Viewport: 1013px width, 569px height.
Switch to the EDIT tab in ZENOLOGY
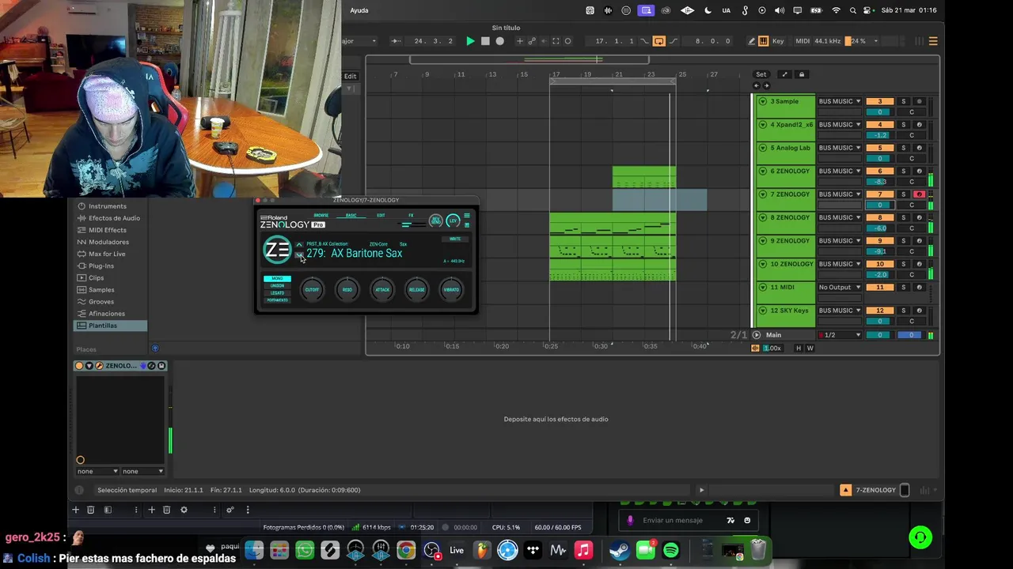coord(381,215)
